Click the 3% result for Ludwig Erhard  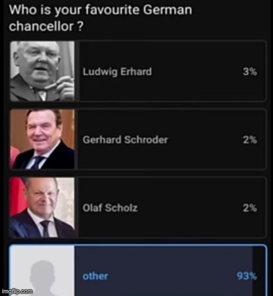point(250,72)
